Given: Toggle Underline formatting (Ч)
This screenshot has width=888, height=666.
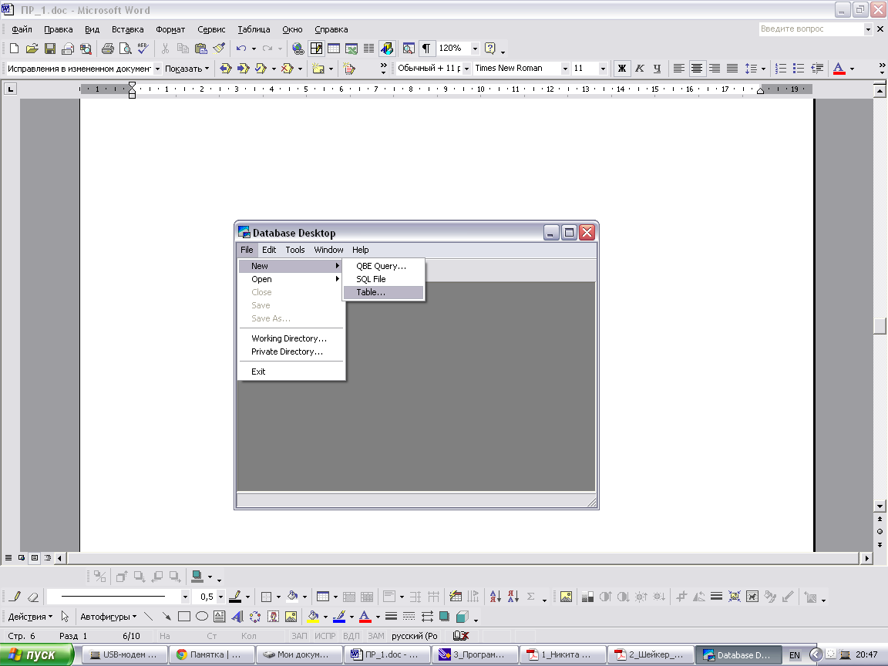Looking at the screenshot, I should click(x=657, y=68).
